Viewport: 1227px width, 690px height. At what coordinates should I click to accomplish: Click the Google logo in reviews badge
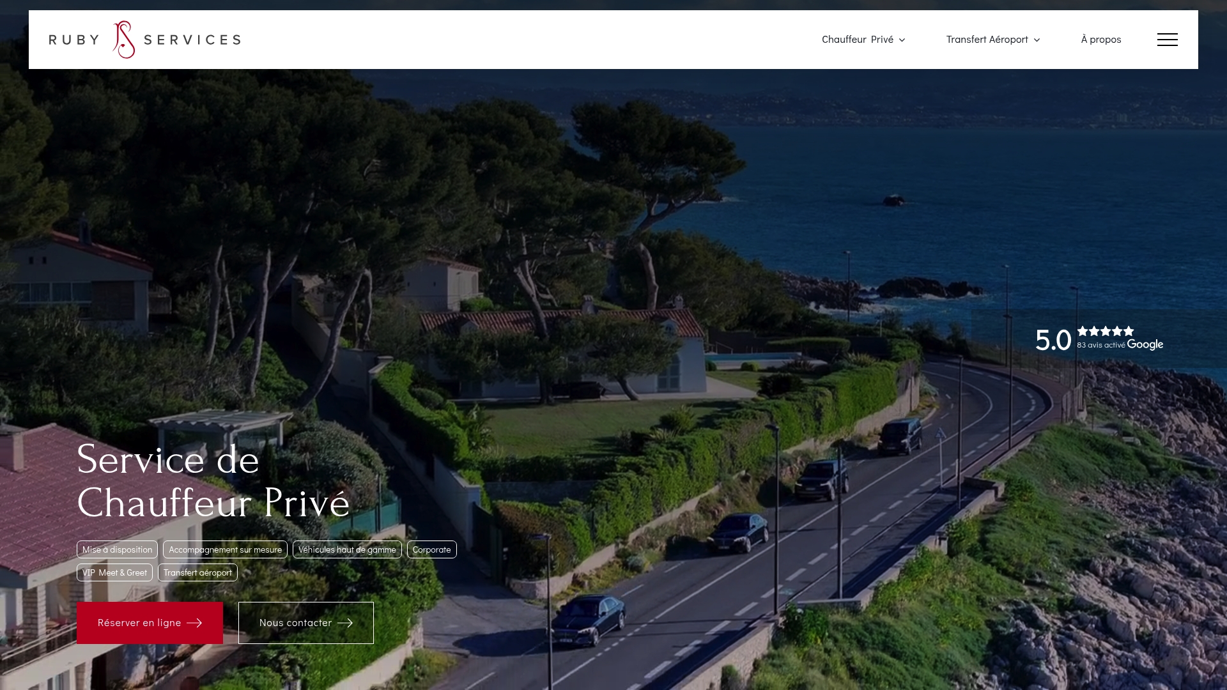1145,345
